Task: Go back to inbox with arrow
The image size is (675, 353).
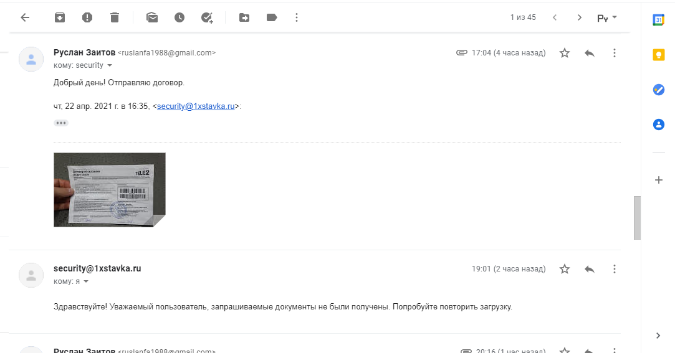Action: point(25,17)
